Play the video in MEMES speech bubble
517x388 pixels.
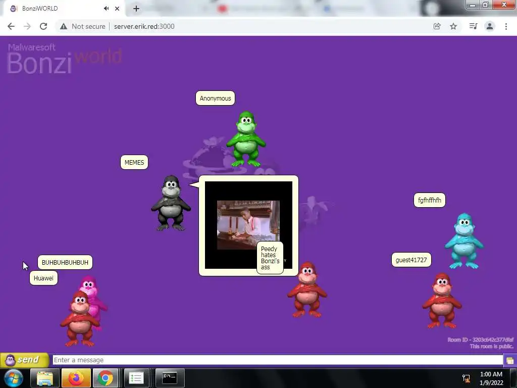tap(248, 225)
